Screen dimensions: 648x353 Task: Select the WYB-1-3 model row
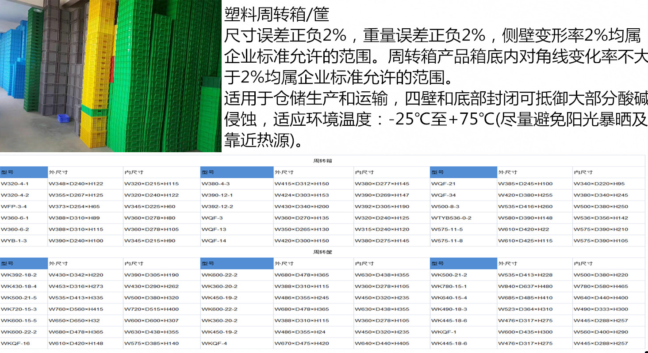[14, 241]
